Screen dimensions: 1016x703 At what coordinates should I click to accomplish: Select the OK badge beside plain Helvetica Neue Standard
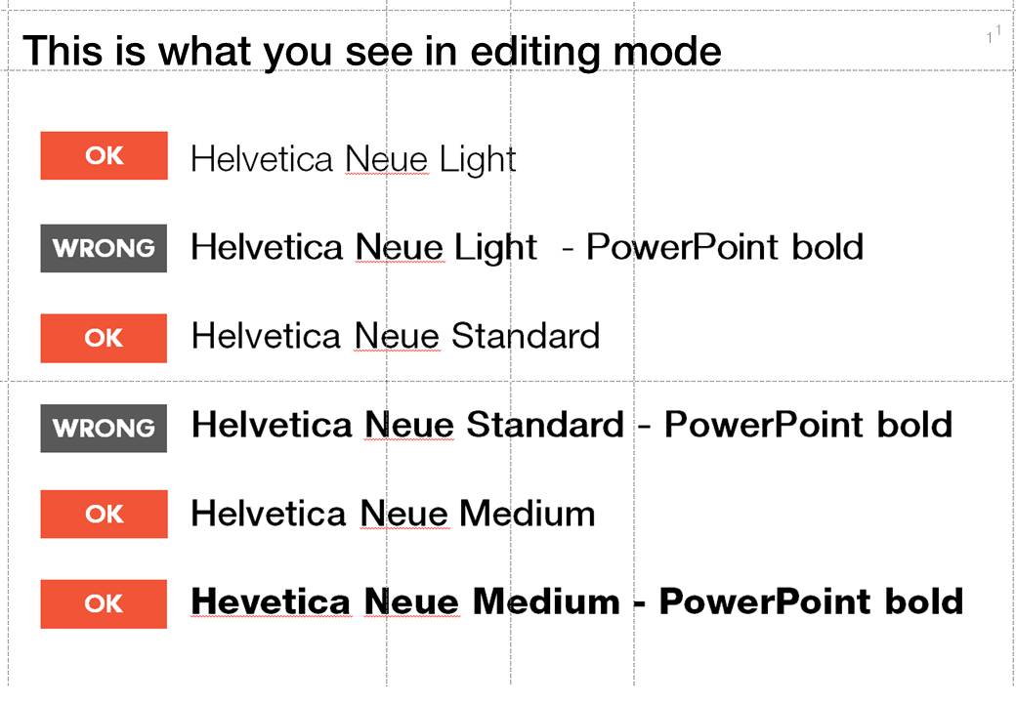click(104, 338)
